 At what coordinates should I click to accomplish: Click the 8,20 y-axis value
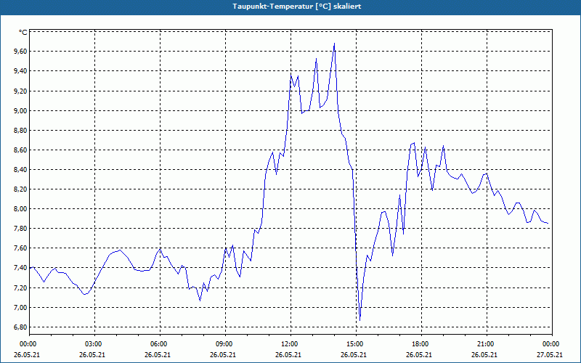(20, 189)
